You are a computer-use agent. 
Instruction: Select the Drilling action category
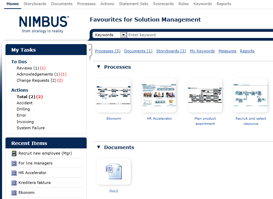[x=23, y=109]
